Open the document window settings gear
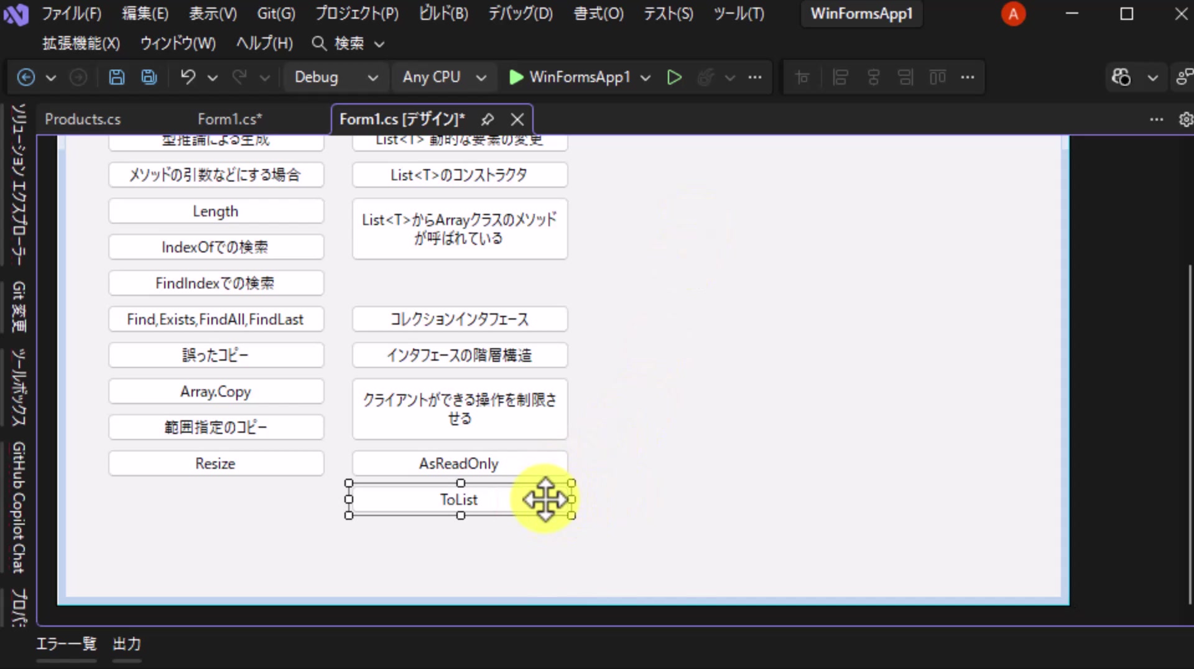 [1186, 119]
